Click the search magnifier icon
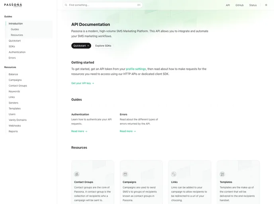 [66, 5]
